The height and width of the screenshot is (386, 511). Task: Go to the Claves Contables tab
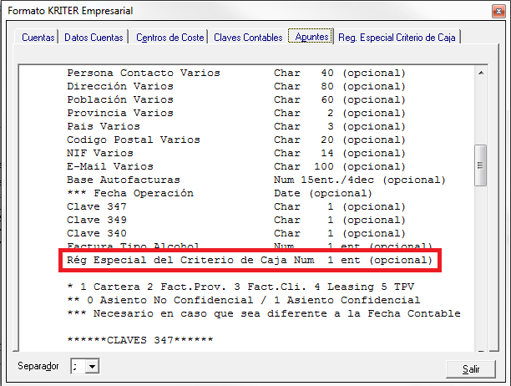click(248, 38)
